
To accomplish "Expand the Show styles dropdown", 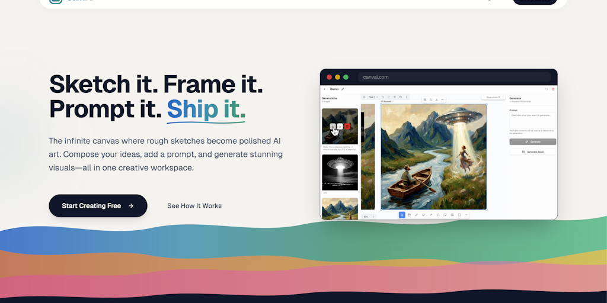I will point(493,98).
